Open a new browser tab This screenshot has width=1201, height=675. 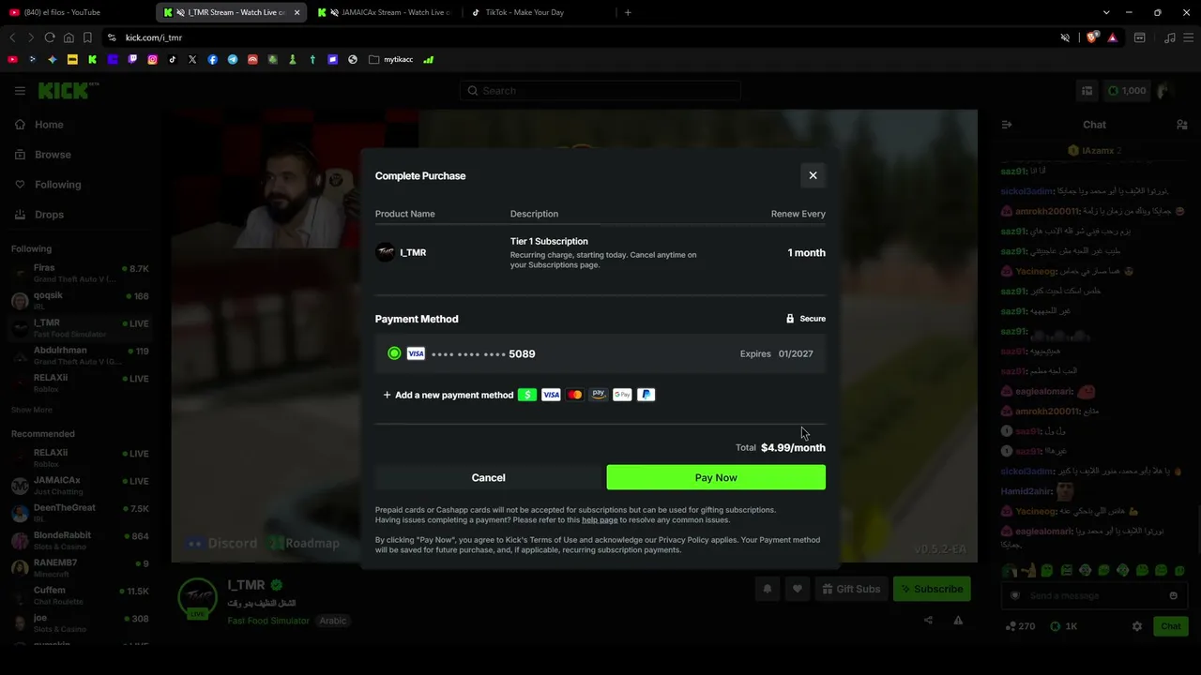point(628,12)
